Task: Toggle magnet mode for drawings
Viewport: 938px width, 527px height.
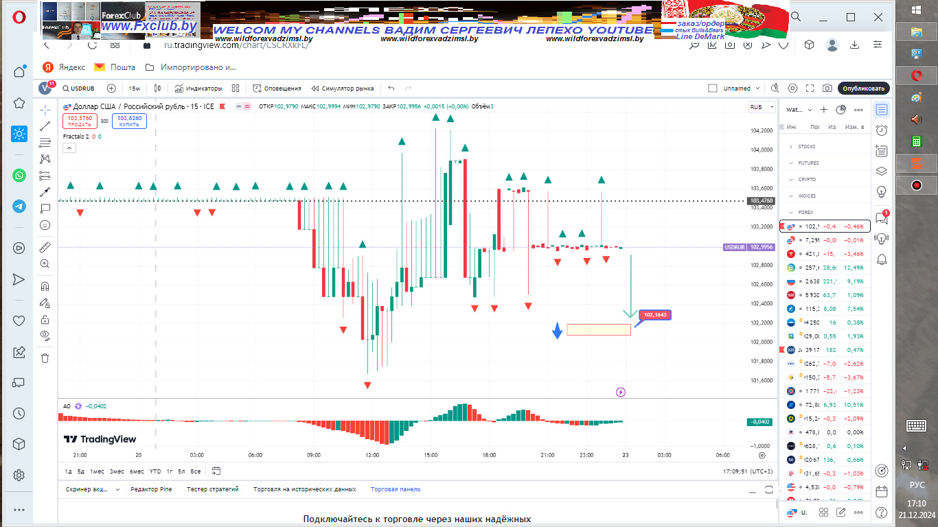Action: (x=45, y=286)
